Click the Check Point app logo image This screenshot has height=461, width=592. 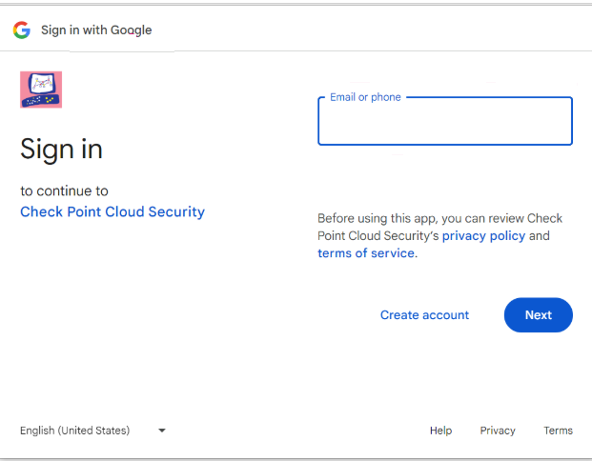[x=41, y=90]
